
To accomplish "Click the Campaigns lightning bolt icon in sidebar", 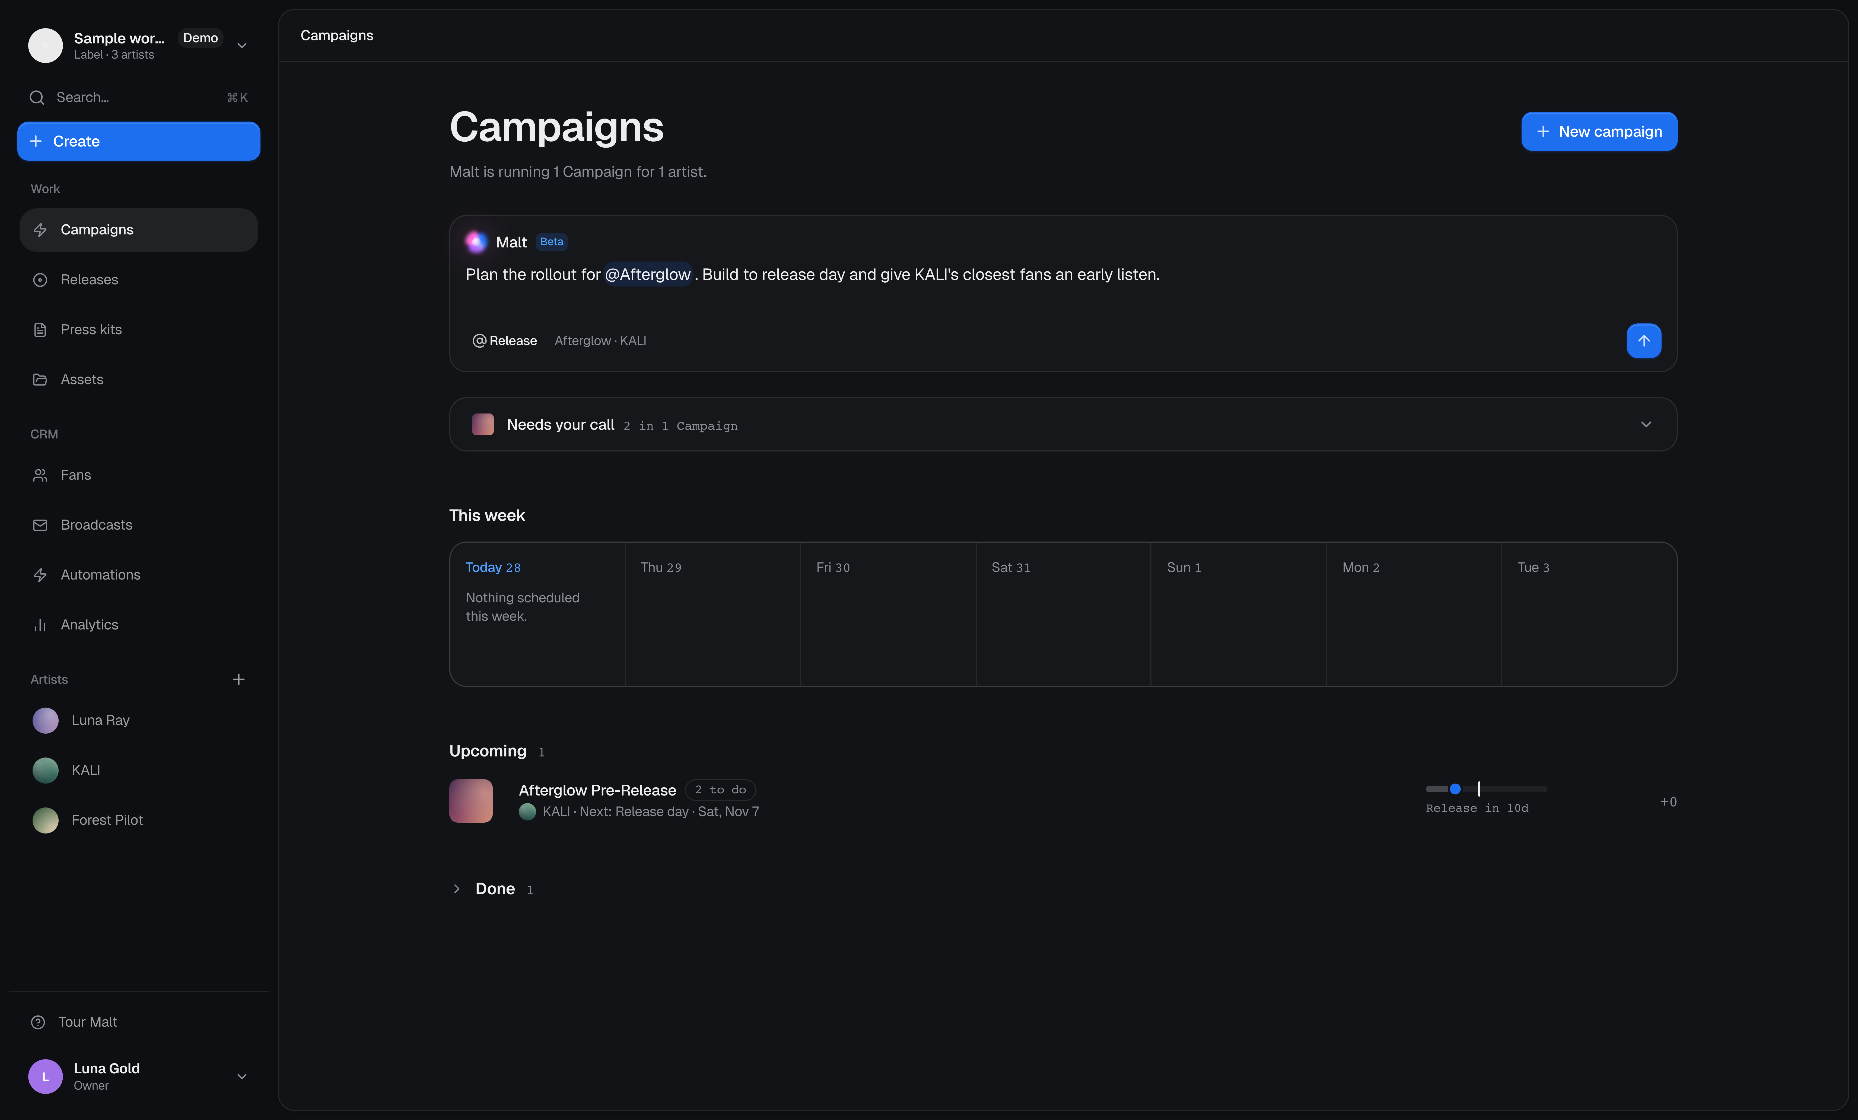I will (40, 230).
